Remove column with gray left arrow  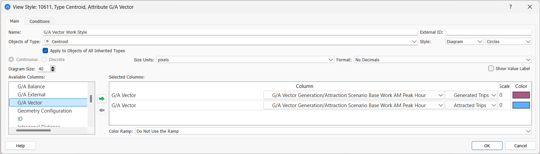click(x=102, y=110)
